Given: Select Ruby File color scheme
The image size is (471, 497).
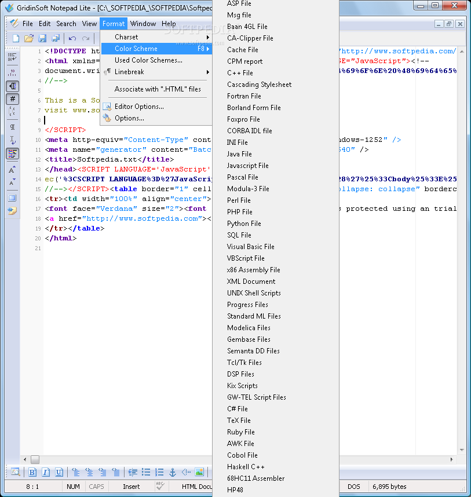Looking at the screenshot, I should point(276,432).
